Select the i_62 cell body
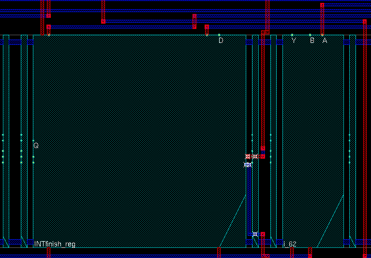Image resolution: width=371 pixels, height=258 pixels. pos(313,141)
